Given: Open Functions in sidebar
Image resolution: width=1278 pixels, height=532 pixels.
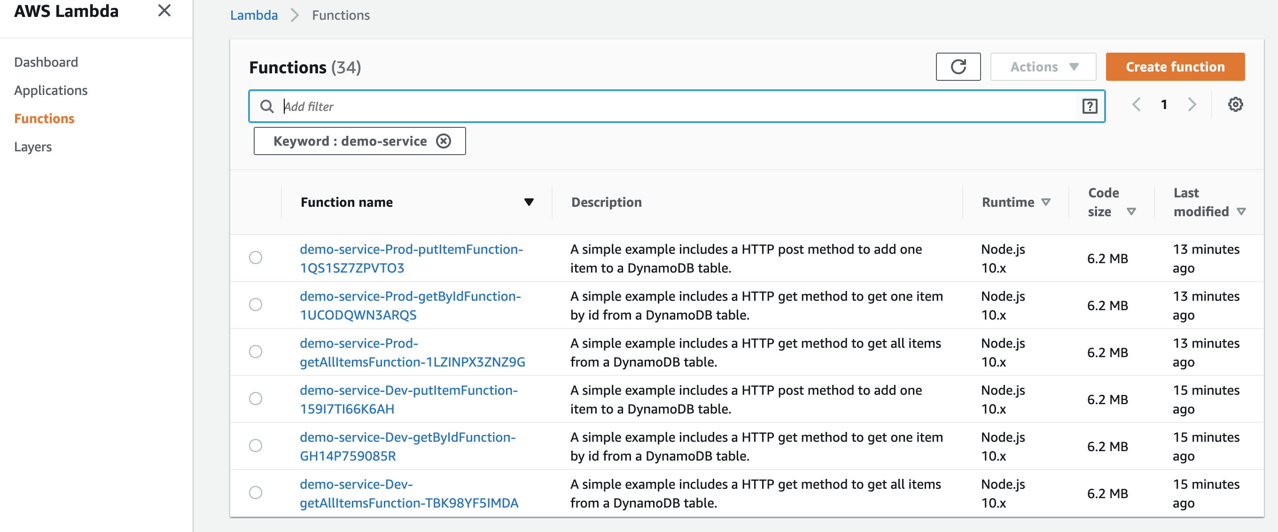Looking at the screenshot, I should tap(44, 118).
